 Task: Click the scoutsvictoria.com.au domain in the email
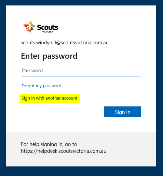(x=85, y=43)
